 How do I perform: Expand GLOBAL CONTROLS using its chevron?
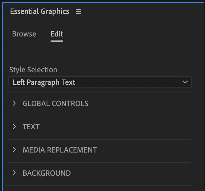click(14, 103)
